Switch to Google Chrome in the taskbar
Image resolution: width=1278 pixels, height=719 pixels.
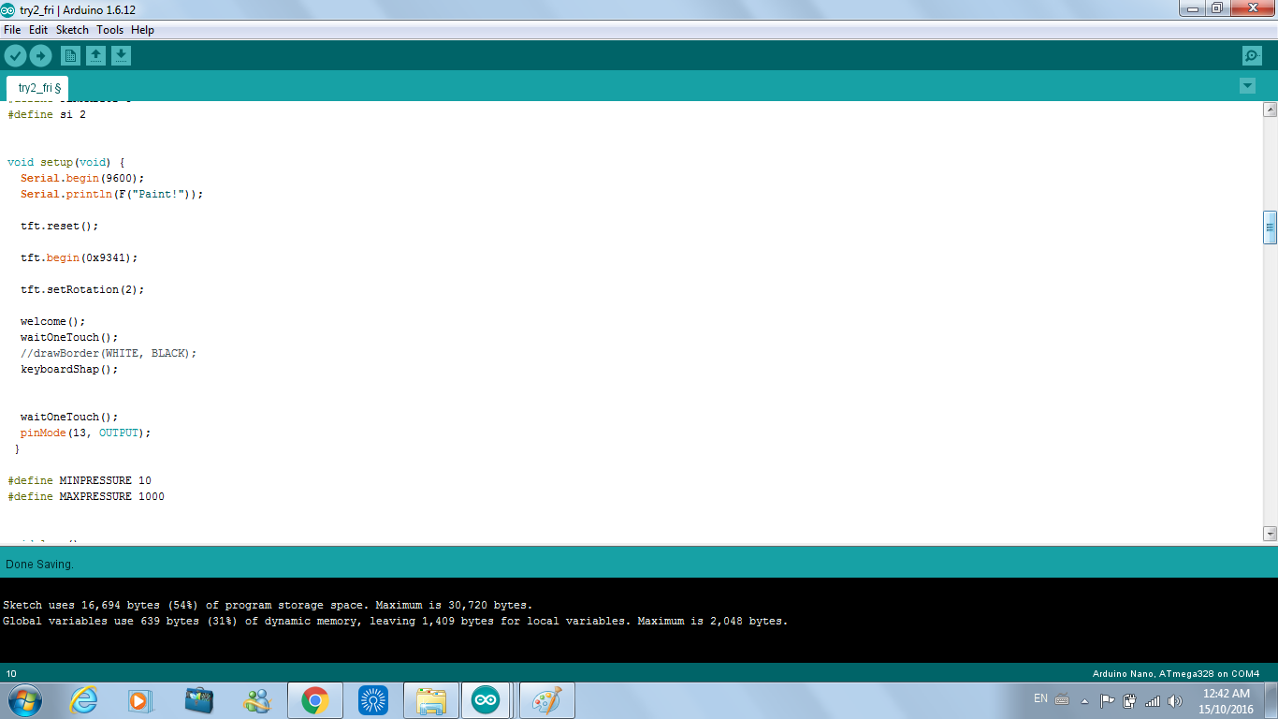tap(314, 700)
